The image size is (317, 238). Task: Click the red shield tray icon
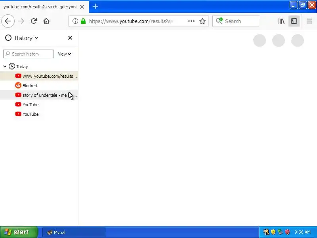287,232
